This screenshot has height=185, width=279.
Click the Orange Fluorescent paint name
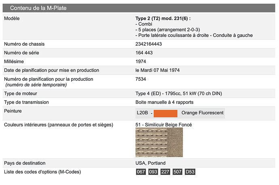click(203, 113)
